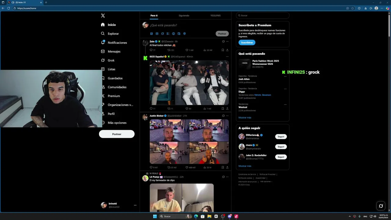Like the KICK Español post
This screenshot has width=391, height=220.
pyautogui.click(x=188, y=108)
